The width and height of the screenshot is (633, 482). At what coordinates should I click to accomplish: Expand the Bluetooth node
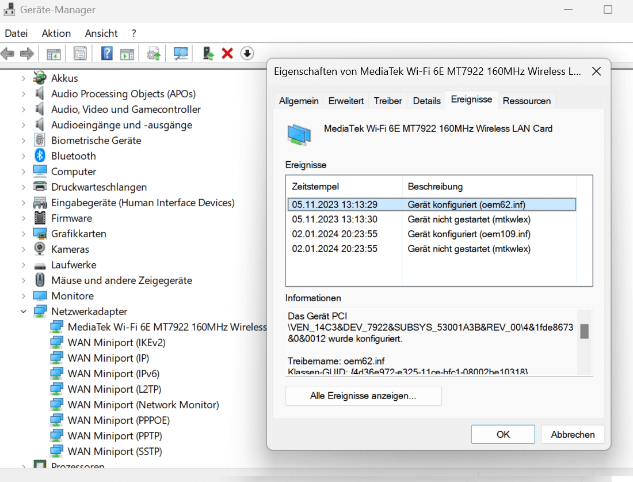[24, 156]
